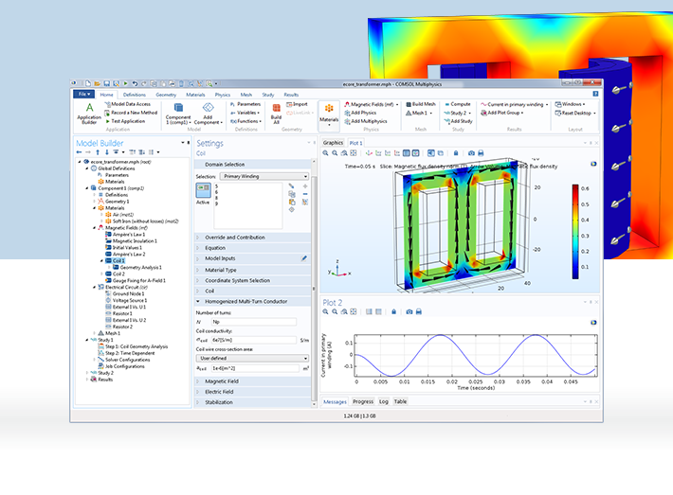Collapse Homogenized Multi-Turn Conductor section

click(x=253, y=301)
